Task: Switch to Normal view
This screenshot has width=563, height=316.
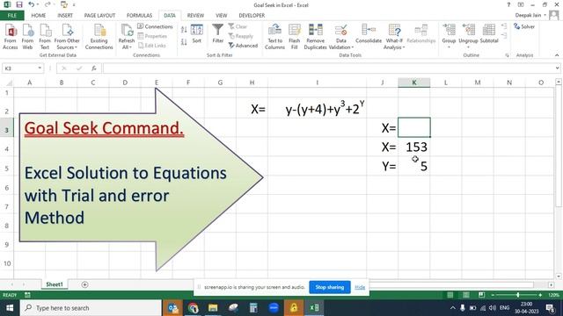Action: coord(450,295)
